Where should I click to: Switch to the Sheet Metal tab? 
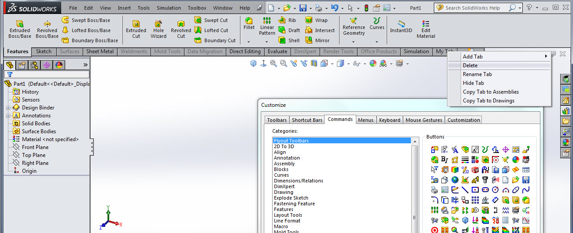100,51
